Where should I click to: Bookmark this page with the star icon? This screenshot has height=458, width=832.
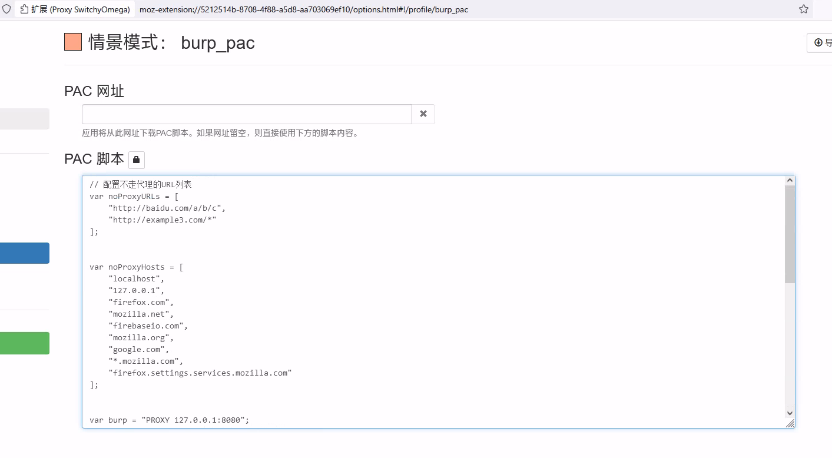tap(803, 9)
